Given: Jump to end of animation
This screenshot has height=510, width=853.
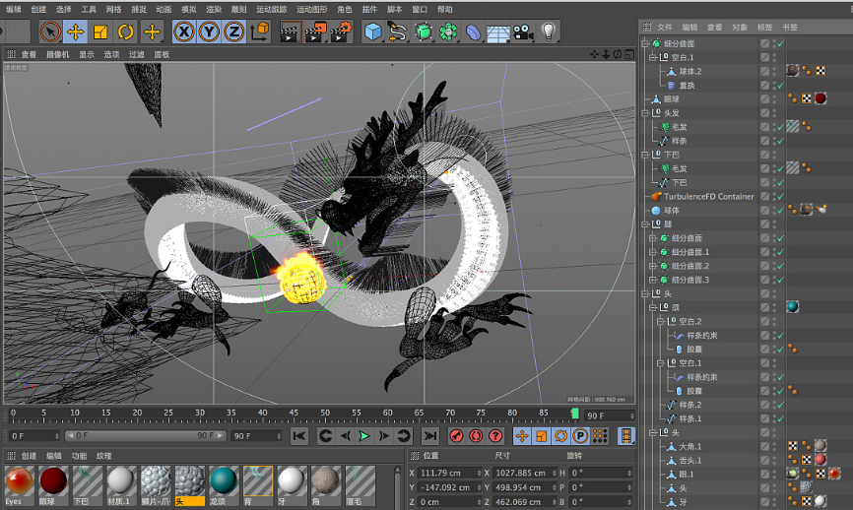Looking at the screenshot, I should 429,435.
